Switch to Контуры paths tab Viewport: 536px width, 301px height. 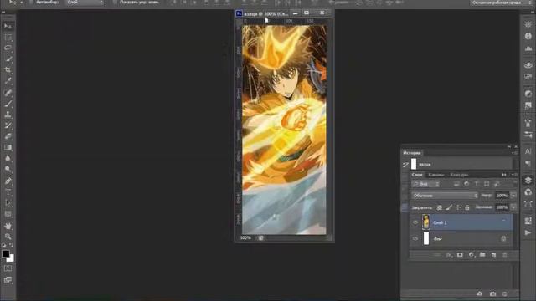pos(459,175)
